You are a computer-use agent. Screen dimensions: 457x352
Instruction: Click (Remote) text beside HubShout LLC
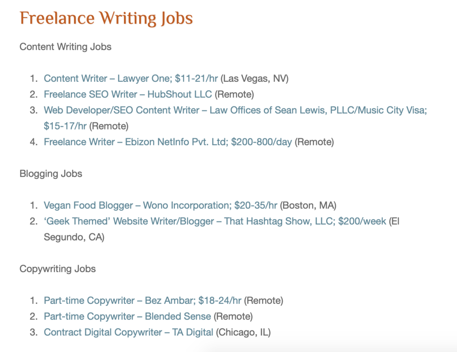[234, 94]
